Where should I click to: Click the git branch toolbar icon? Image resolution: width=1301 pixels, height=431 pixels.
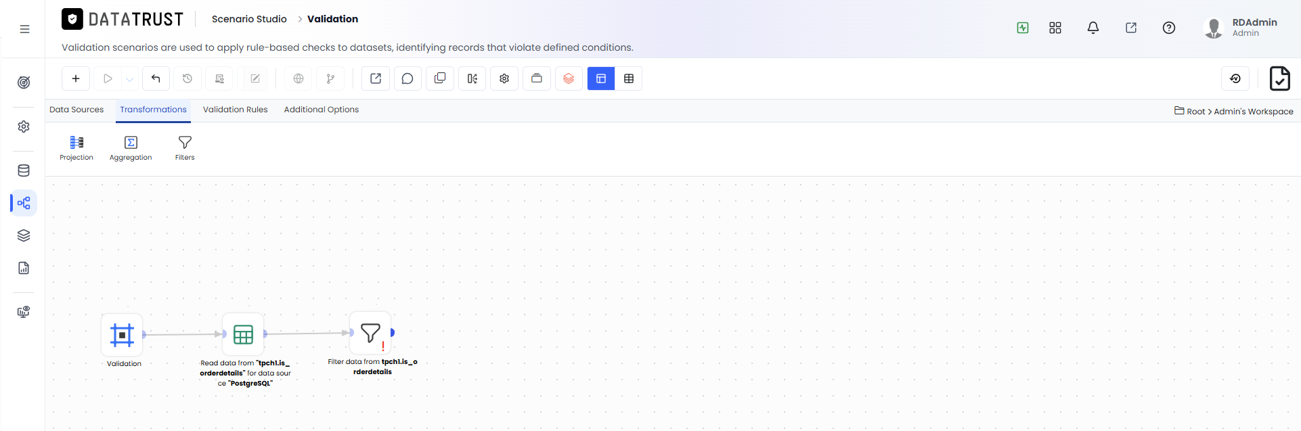coord(330,78)
